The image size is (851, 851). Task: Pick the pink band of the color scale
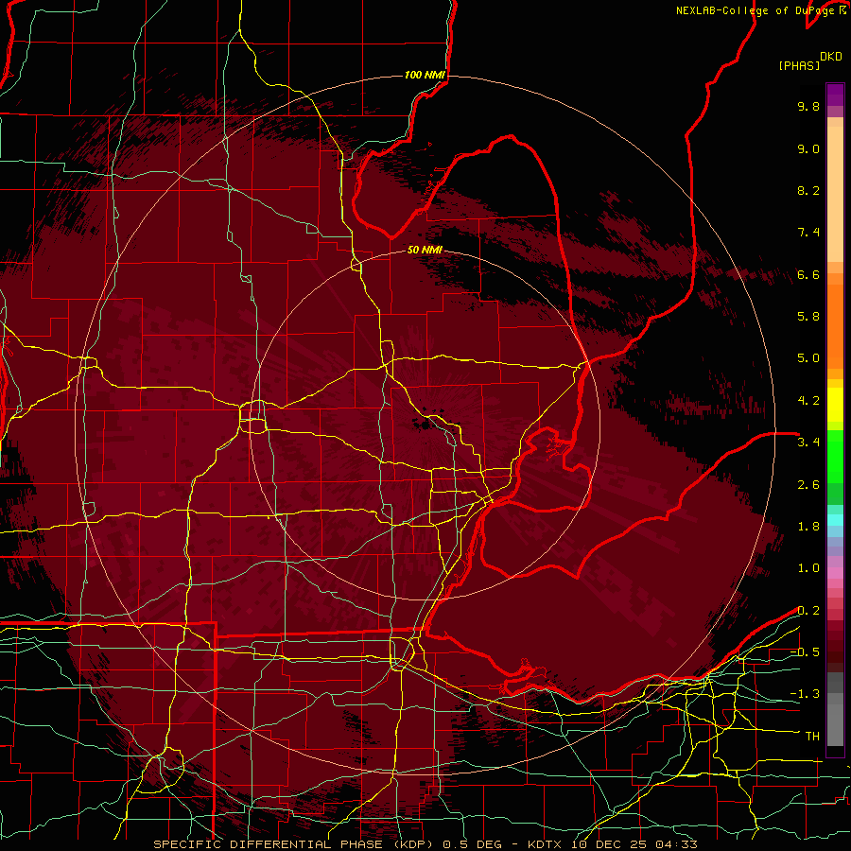(835, 573)
